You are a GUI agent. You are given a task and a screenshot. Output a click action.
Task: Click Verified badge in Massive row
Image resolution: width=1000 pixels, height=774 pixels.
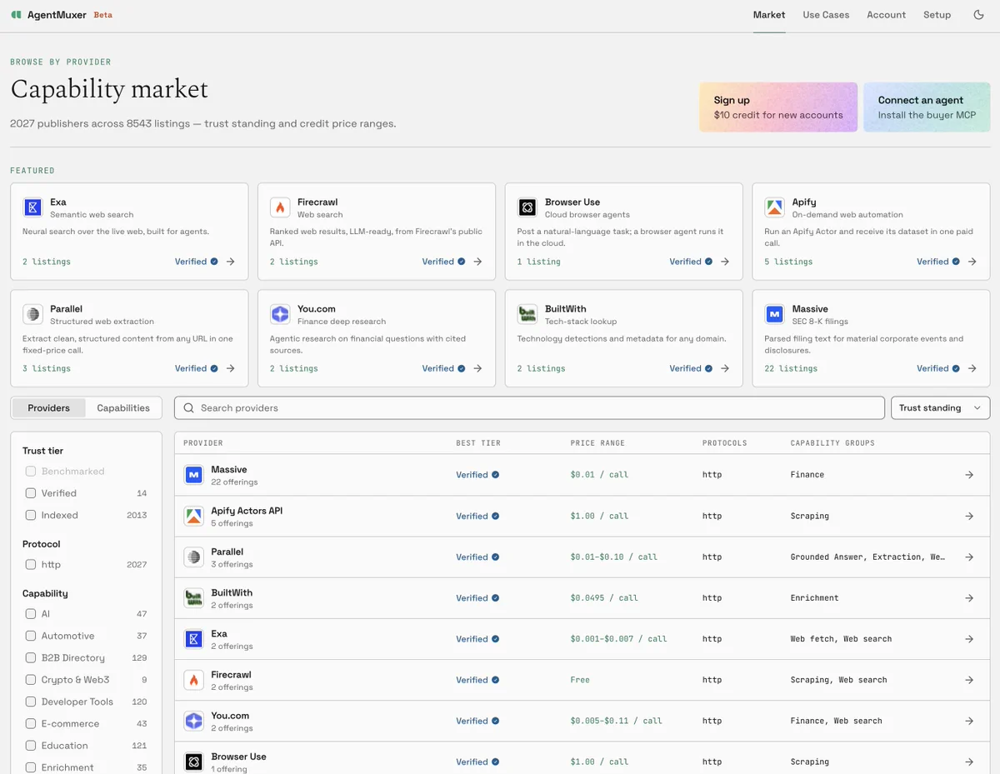point(477,475)
